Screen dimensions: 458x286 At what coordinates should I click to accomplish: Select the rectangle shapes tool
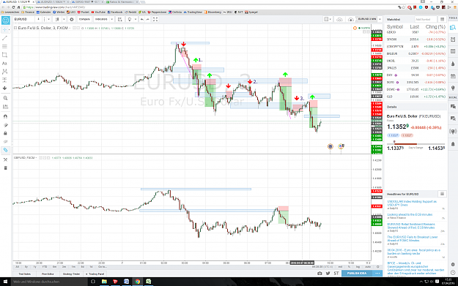(x=4, y=55)
